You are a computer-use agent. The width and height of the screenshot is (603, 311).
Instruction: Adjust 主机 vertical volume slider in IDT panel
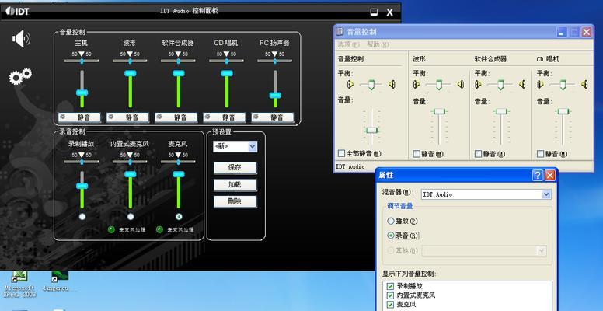(x=82, y=93)
